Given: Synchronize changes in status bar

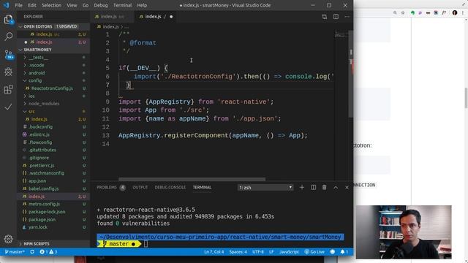Looking at the screenshot, I should coord(32,252).
